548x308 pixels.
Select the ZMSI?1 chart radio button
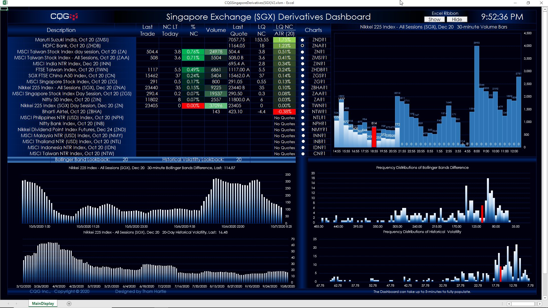click(x=302, y=58)
